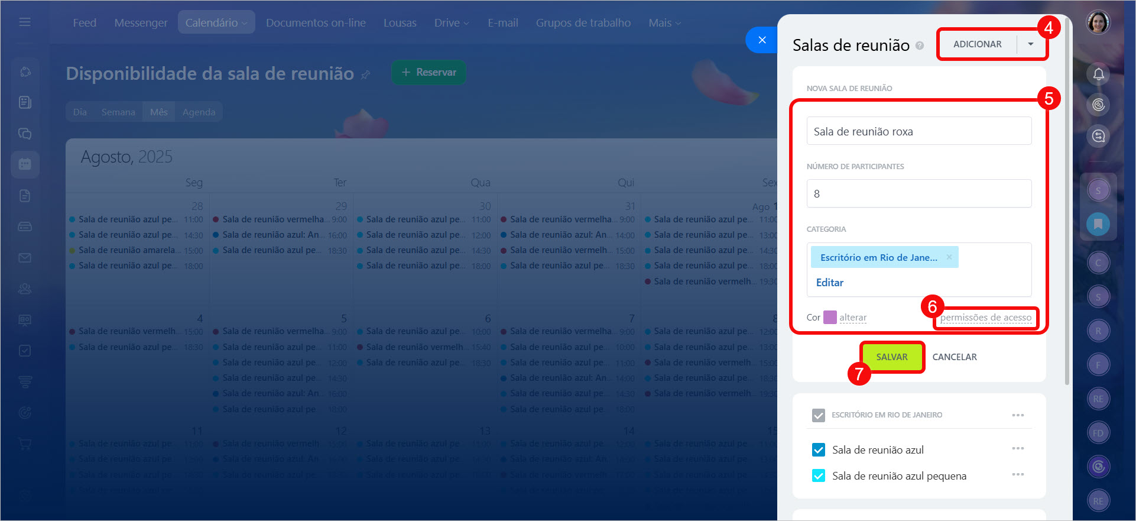Open the mail envelope icon in left sidebar
The image size is (1136, 521).
click(x=25, y=258)
